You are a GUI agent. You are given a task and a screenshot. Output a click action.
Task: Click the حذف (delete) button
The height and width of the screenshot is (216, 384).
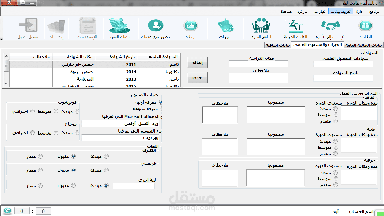pos(197,78)
